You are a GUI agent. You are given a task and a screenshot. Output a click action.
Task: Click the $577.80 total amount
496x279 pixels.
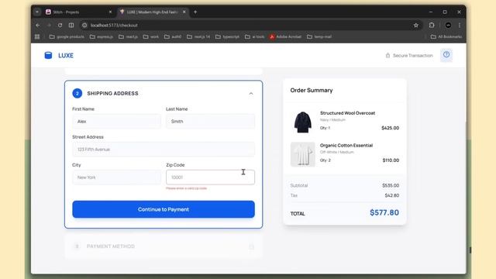pos(384,212)
